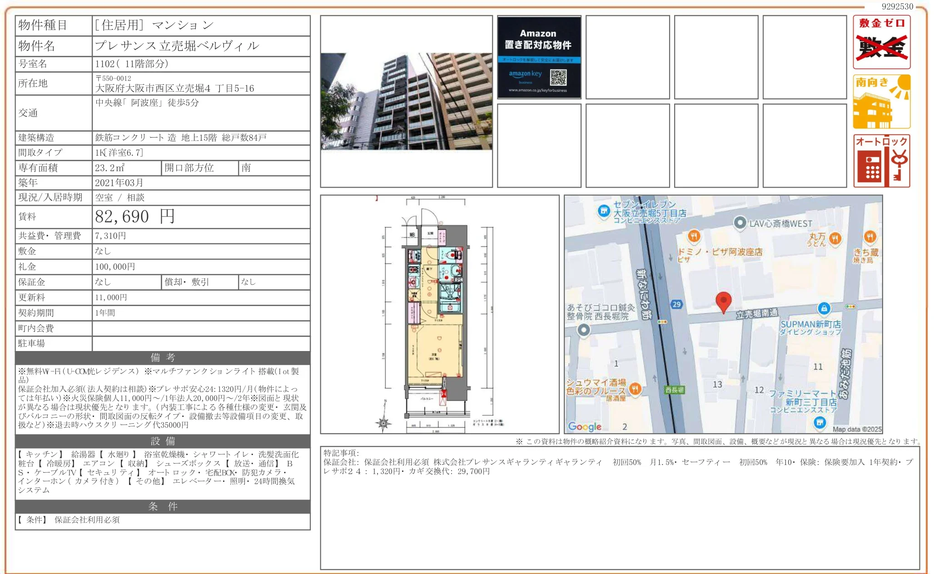Open the Amazon 置き配対応物件 thumbnail
The height and width of the screenshot is (574, 934).
tap(539, 57)
